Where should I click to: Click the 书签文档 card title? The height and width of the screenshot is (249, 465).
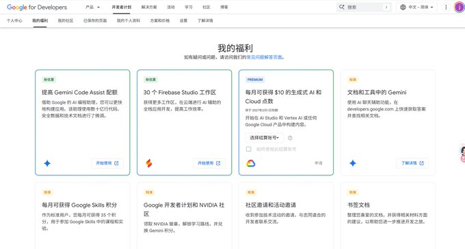[x=358, y=205]
